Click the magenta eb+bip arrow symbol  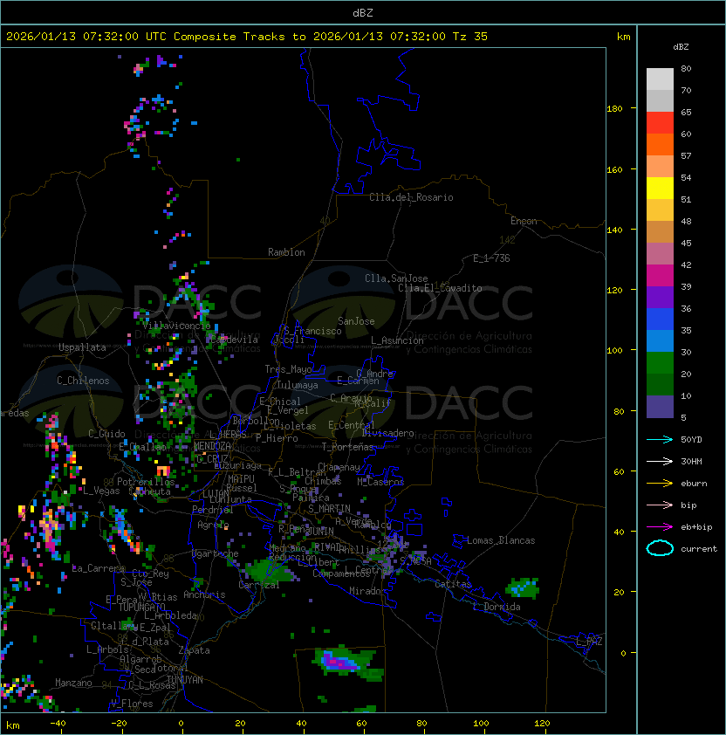(x=660, y=527)
